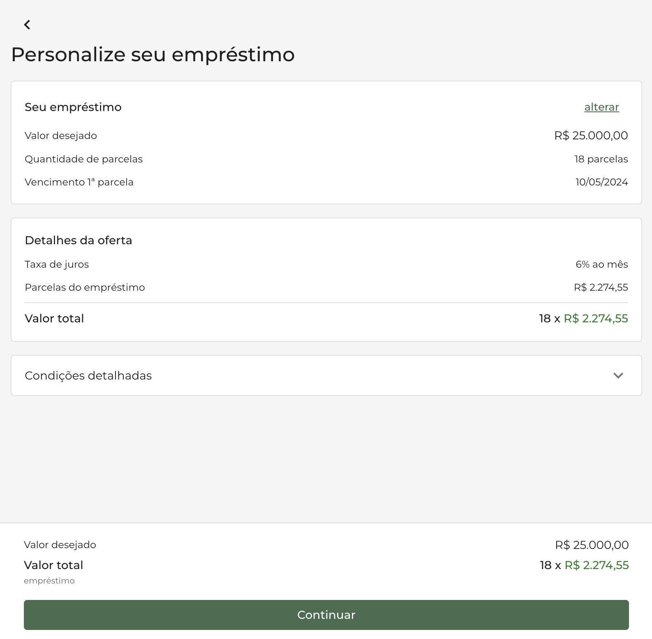
Task: Click the "Parcelas do empréstimo" label
Action: [x=85, y=287]
